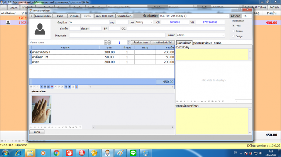Select ค่ายา row in item grid
The height and width of the screenshot is (157, 281).
click(x=102, y=62)
